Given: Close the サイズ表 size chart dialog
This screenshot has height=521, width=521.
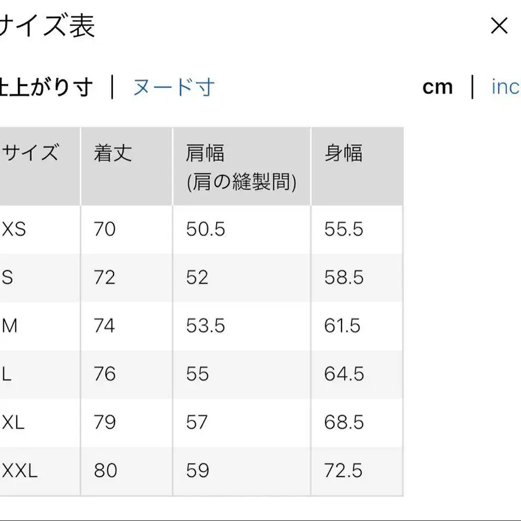Looking at the screenshot, I should [498, 25].
